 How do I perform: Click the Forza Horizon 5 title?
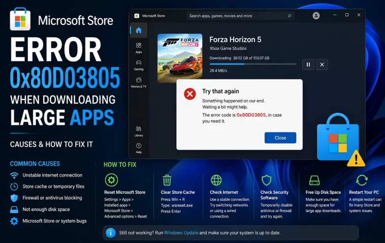click(x=235, y=40)
